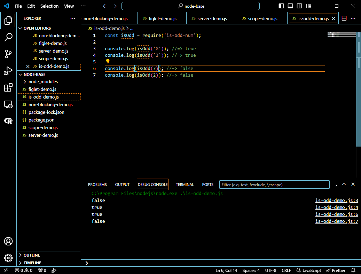Open notifications bell in status bar

(353, 270)
